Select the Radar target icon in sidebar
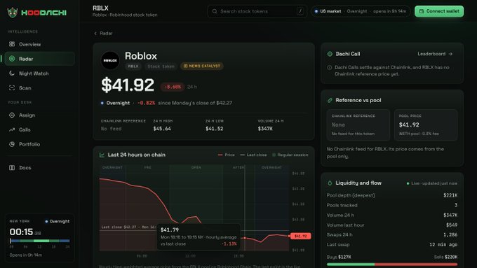 12,59
